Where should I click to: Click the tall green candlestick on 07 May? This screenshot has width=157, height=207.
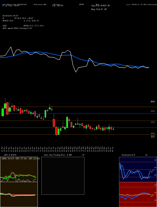pos(67,122)
